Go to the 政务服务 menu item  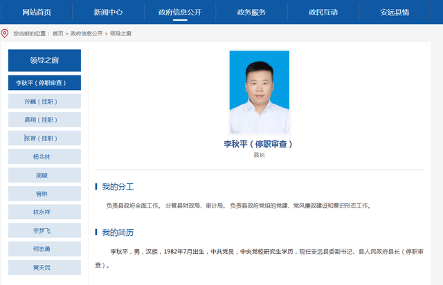coord(251,12)
